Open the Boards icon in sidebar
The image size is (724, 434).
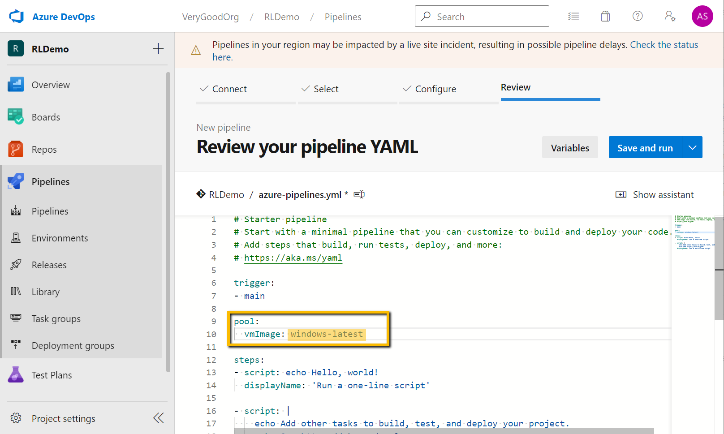click(x=16, y=117)
